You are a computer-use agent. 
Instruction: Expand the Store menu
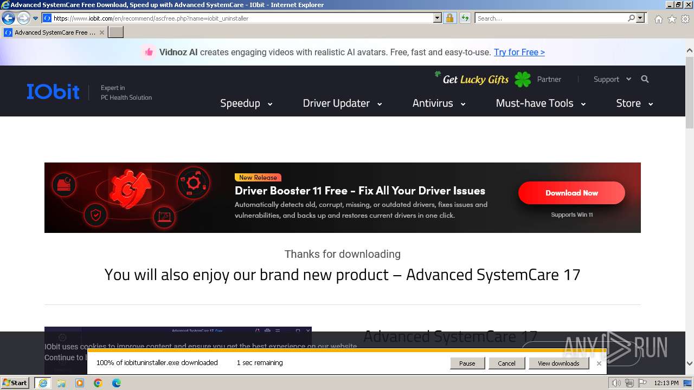point(634,103)
